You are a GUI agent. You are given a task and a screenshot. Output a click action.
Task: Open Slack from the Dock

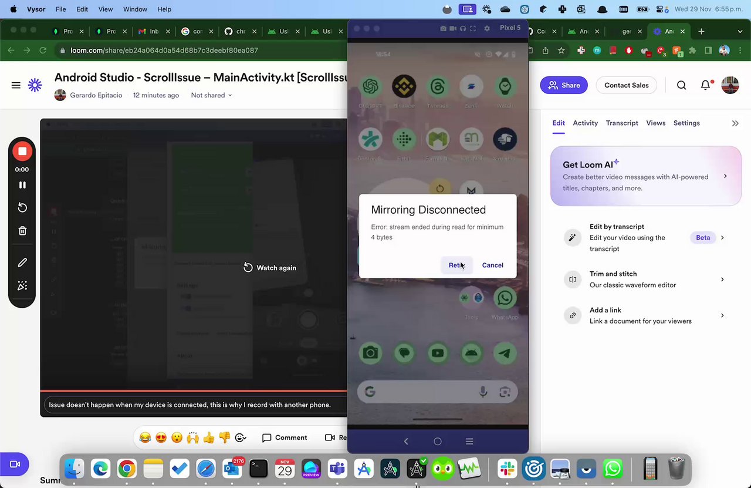click(507, 469)
